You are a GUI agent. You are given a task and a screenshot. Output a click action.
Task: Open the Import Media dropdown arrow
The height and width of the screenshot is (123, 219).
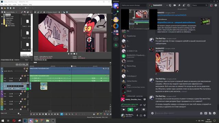point(17,12)
